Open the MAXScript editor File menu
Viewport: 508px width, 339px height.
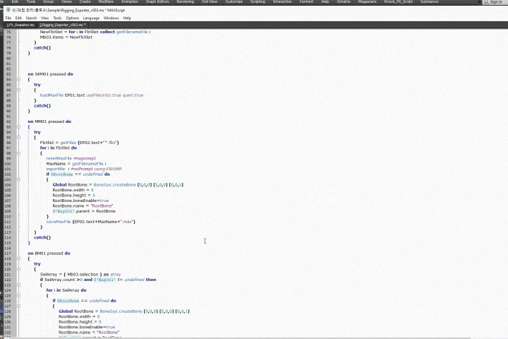tap(8, 18)
